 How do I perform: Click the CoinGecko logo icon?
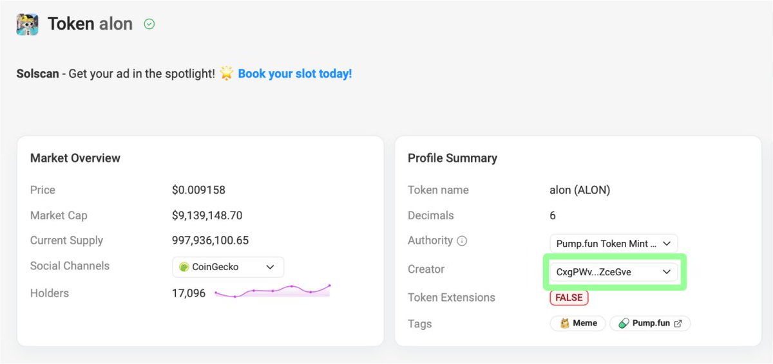[x=184, y=267]
